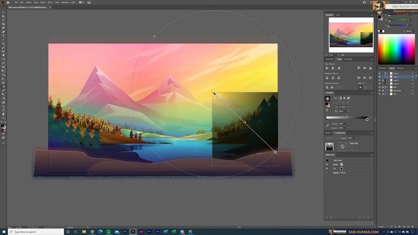The width and height of the screenshot is (418, 235).
Task: Click the Windows taskbar search box
Action: 36,232
